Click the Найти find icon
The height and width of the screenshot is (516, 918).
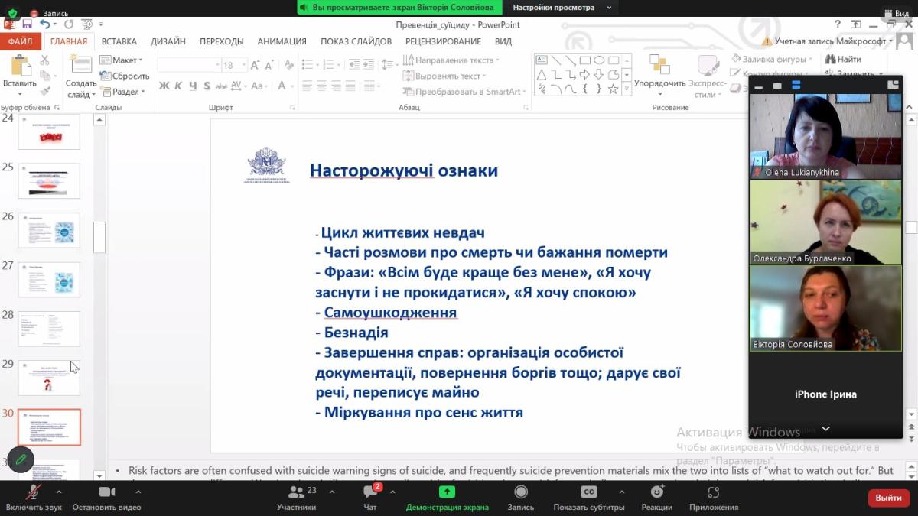coord(843,59)
